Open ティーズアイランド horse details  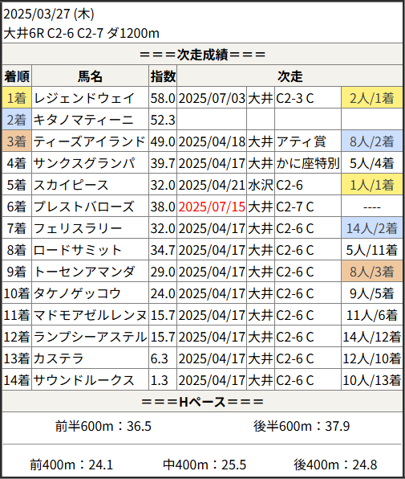(89, 141)
